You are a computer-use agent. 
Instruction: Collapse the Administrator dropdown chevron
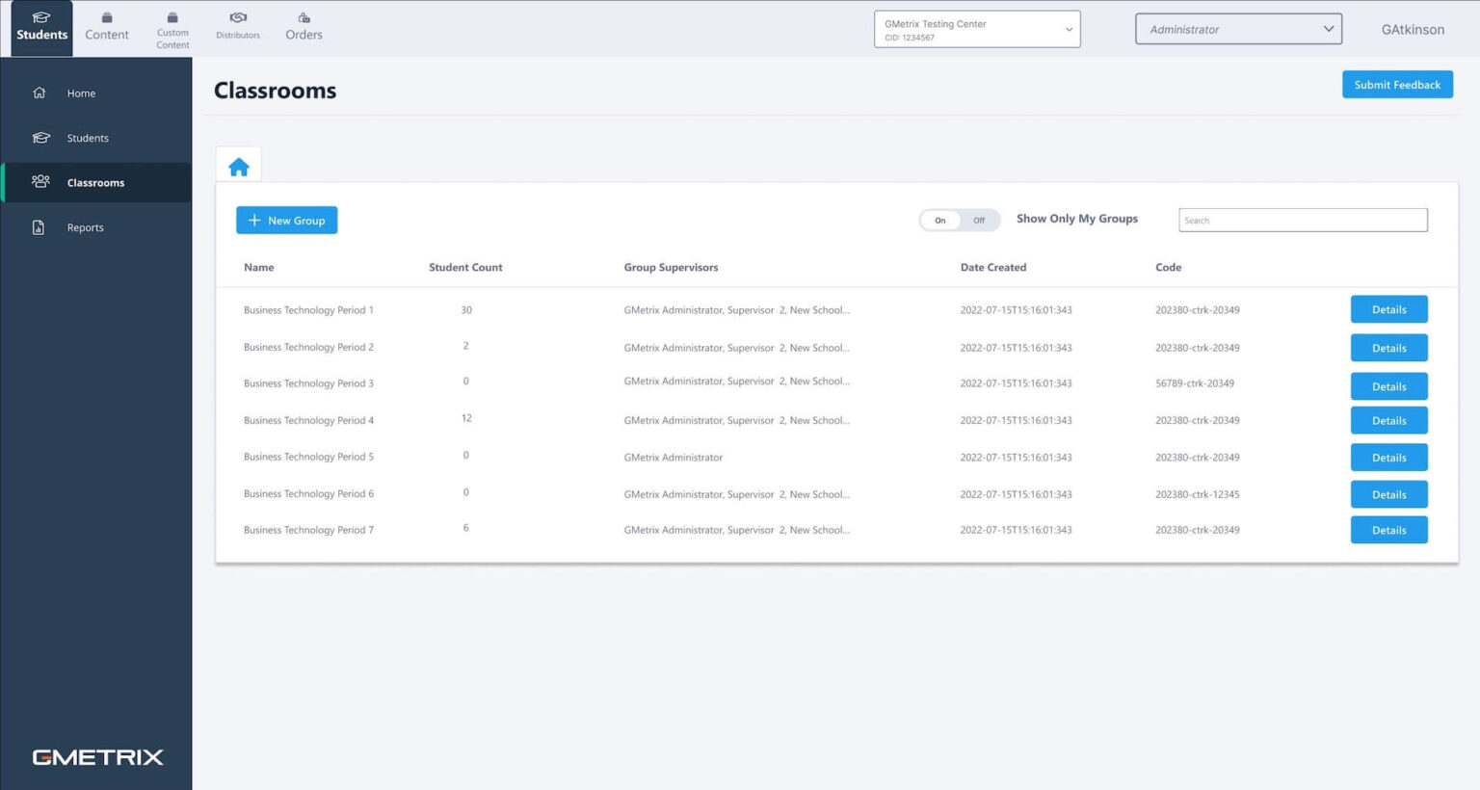point(1328,28)
